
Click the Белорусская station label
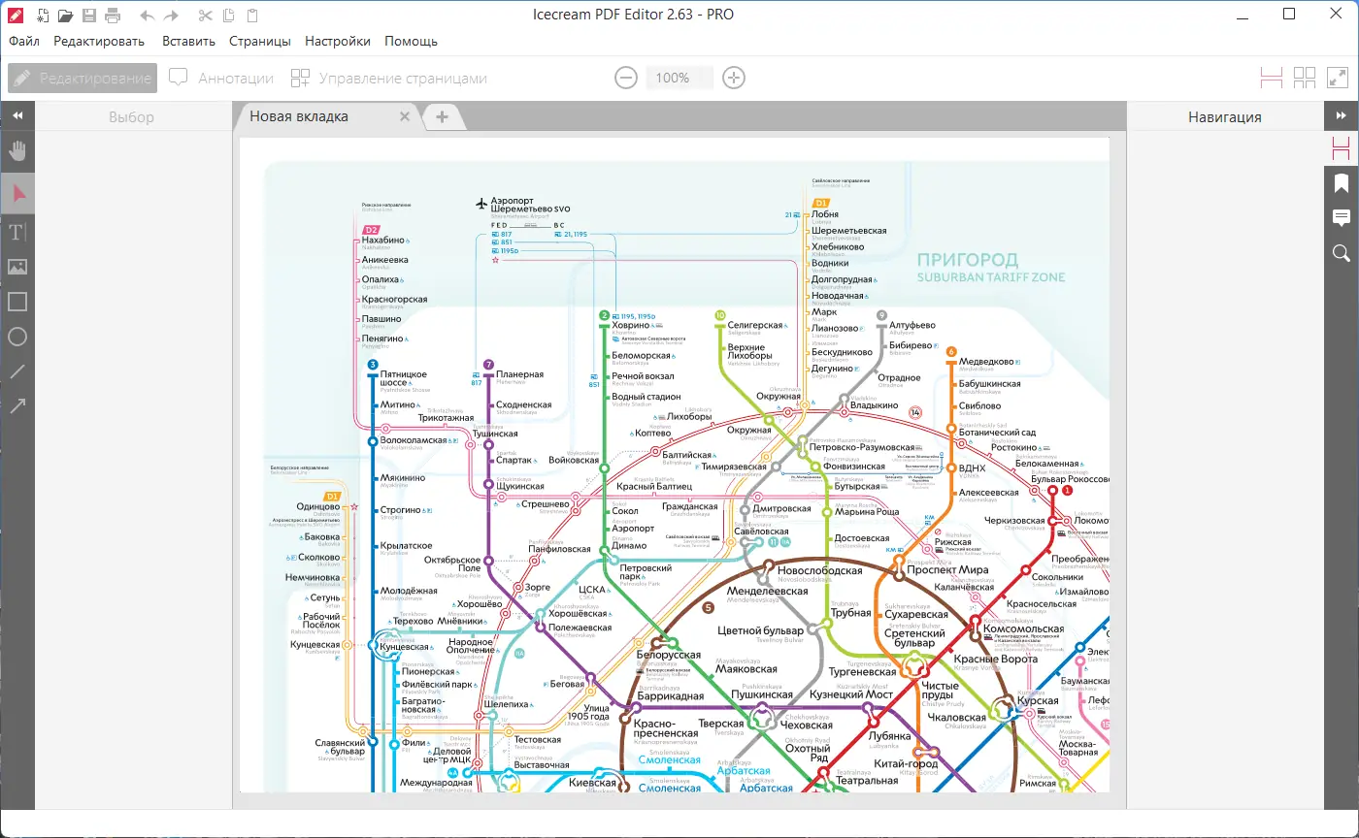(669, 656)
